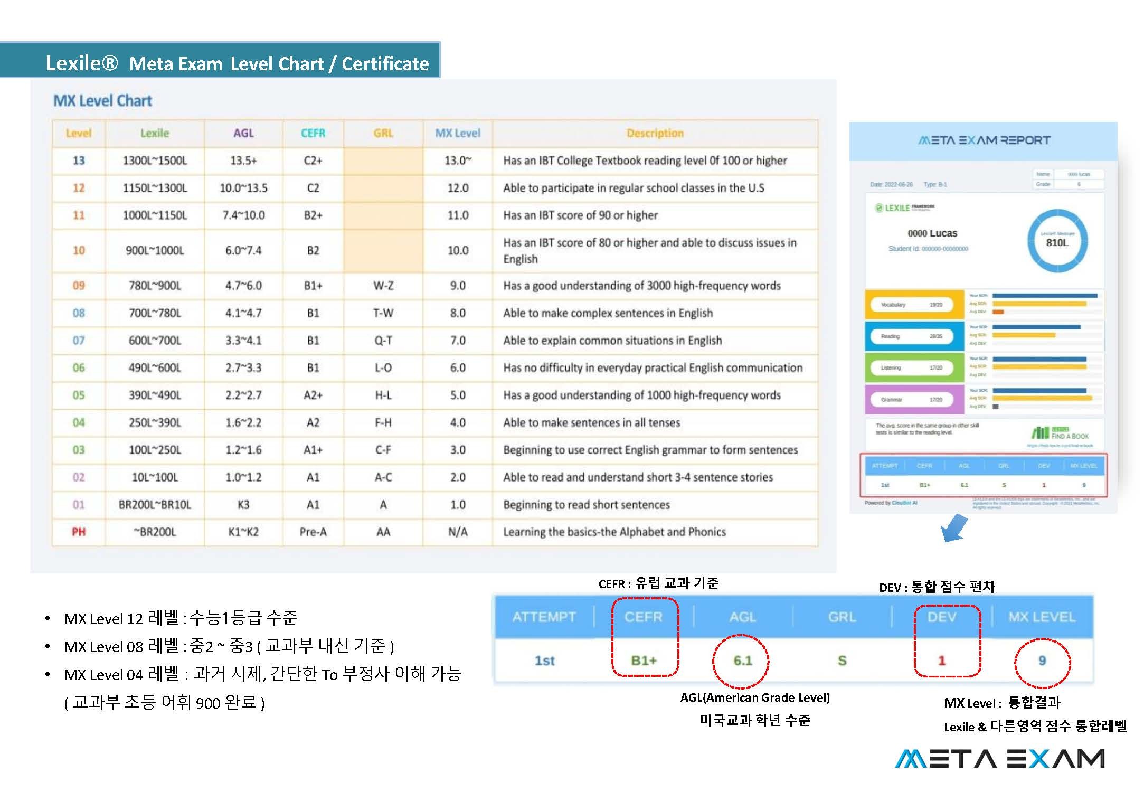Select the 'Pre-A' CEFR cell
The width and height of the screenshot is (1144, 792).
click(x=313, y=532)
